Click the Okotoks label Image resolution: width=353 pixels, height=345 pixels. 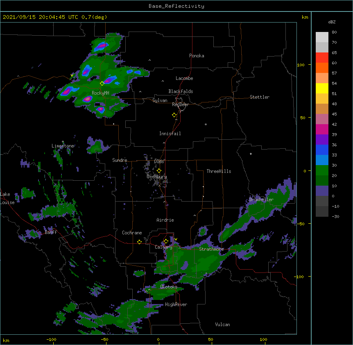[169, 287]
